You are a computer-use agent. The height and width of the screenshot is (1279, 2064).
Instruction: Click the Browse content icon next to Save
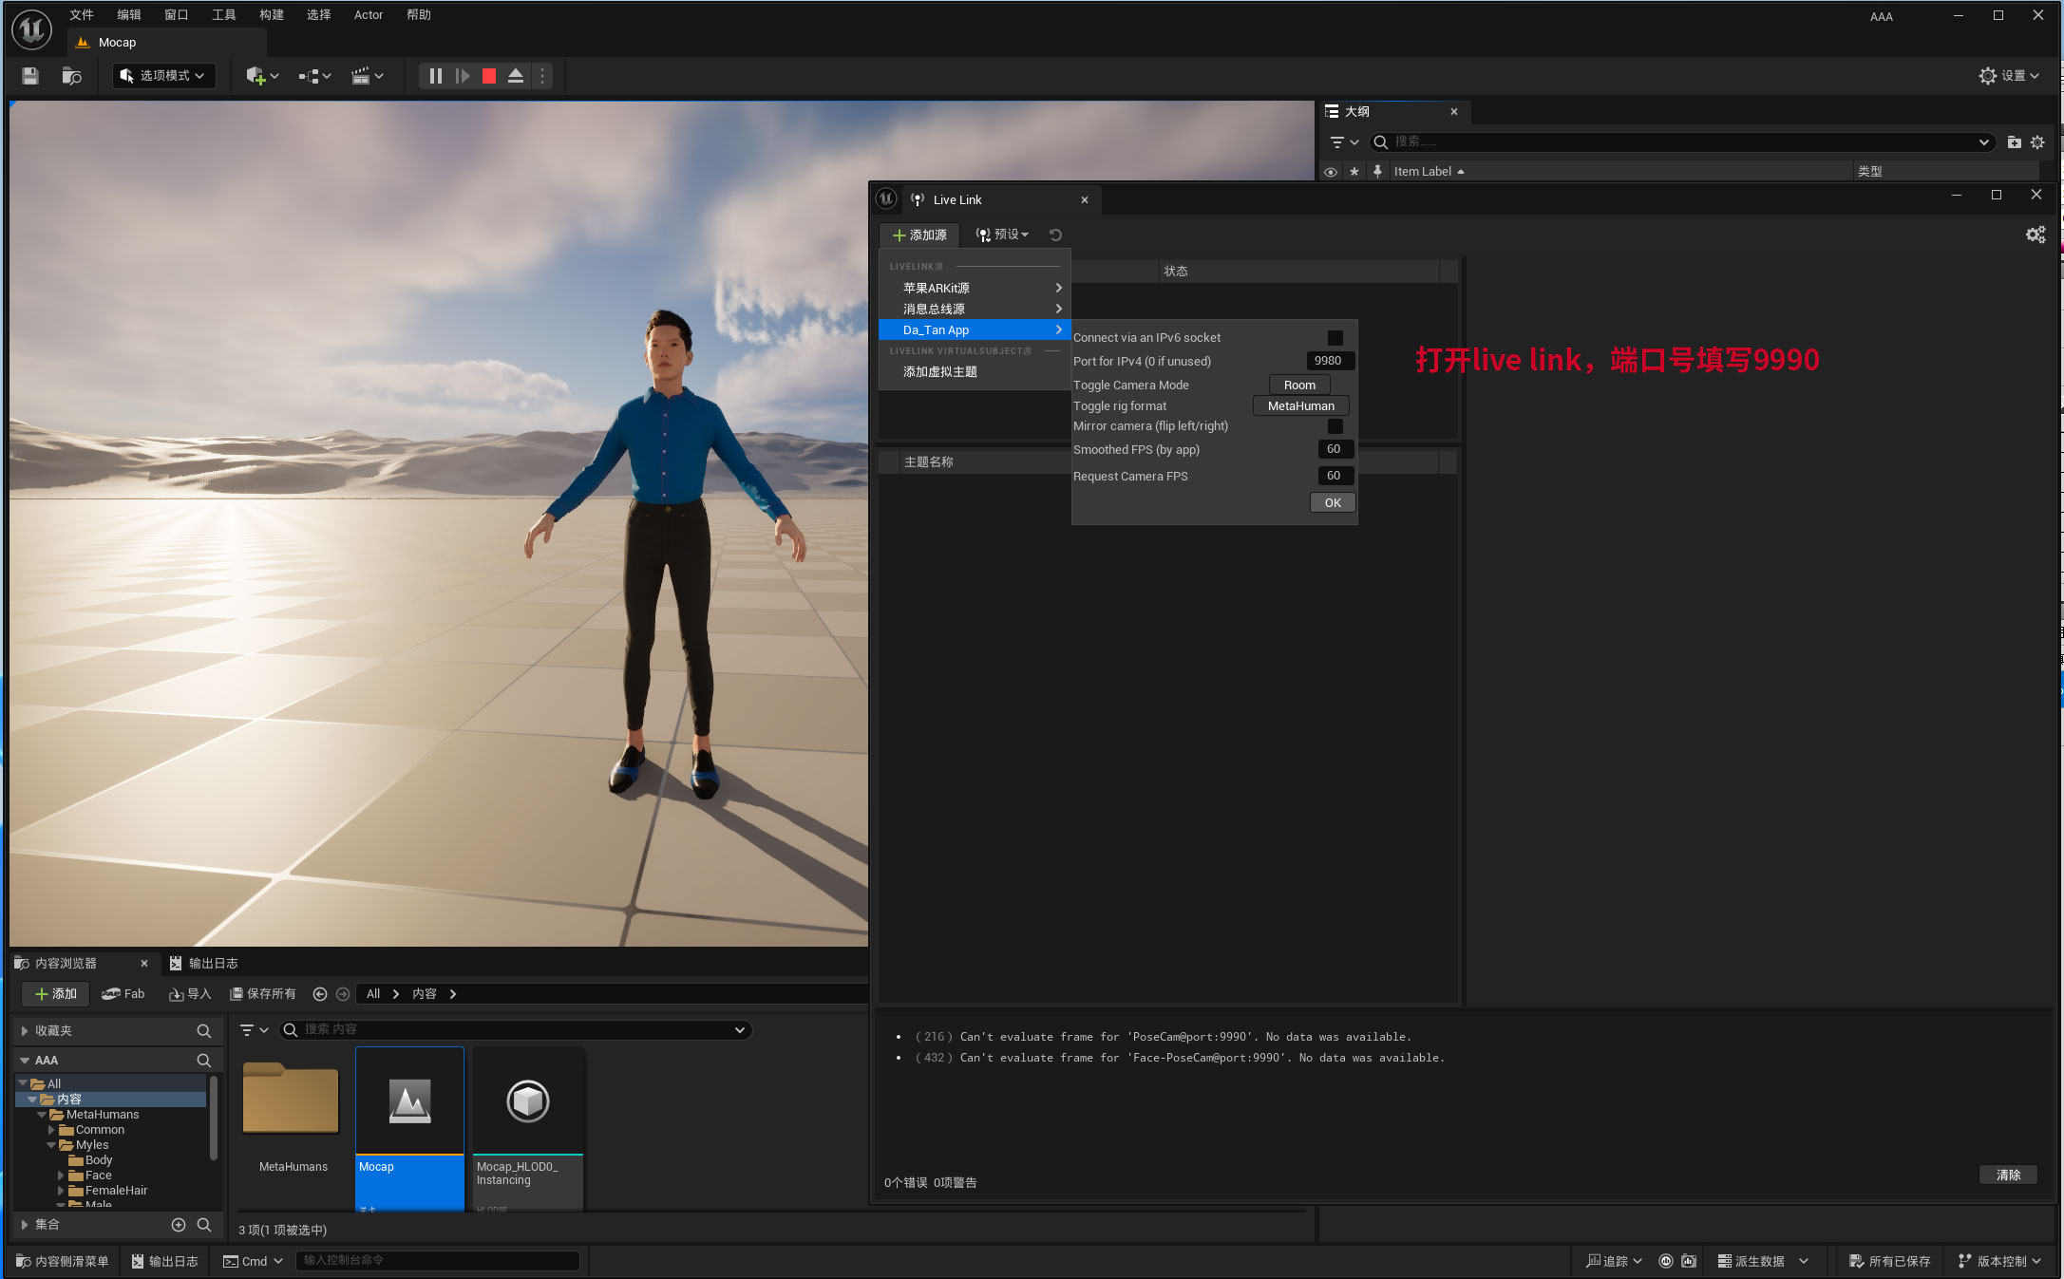(72, 76)
